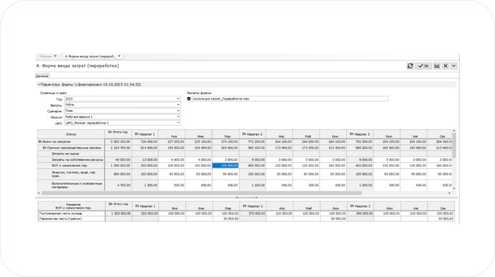This screenshot has height=277, width=495.
Task: Select highlighted 150 000.00 cell in Мар column
Action: click(x=225, y=166)
